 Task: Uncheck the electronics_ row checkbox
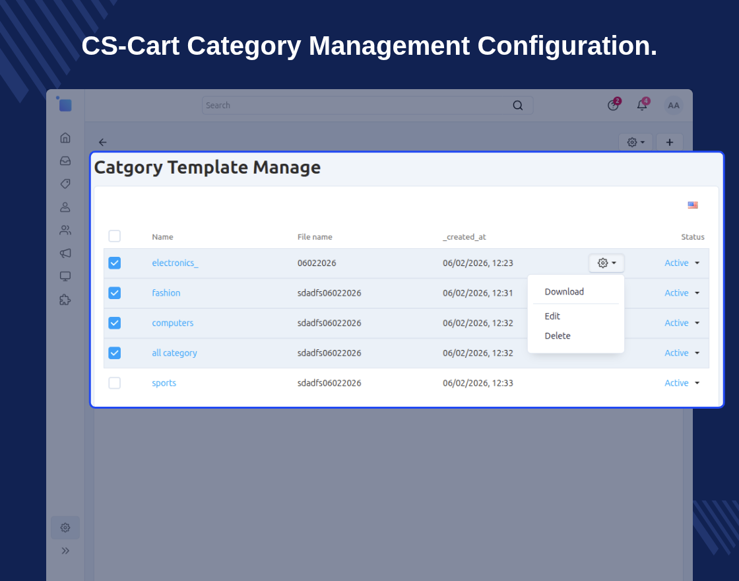coord(115,263)
